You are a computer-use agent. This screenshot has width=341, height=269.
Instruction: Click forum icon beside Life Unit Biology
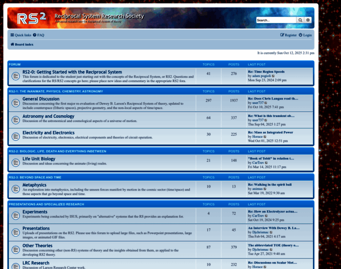point(16,163)
